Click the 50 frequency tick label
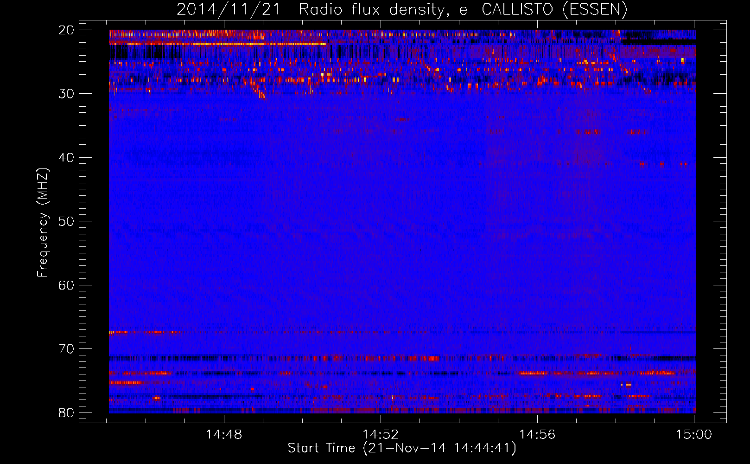 [66, 221]
